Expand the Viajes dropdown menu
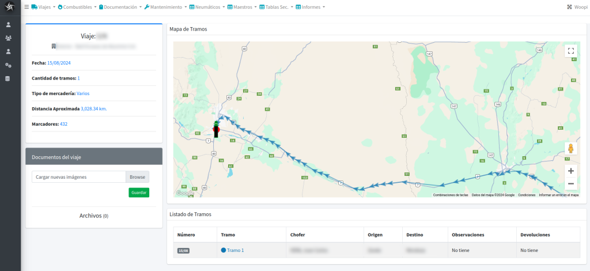590x271 pixels. [43, 7]
